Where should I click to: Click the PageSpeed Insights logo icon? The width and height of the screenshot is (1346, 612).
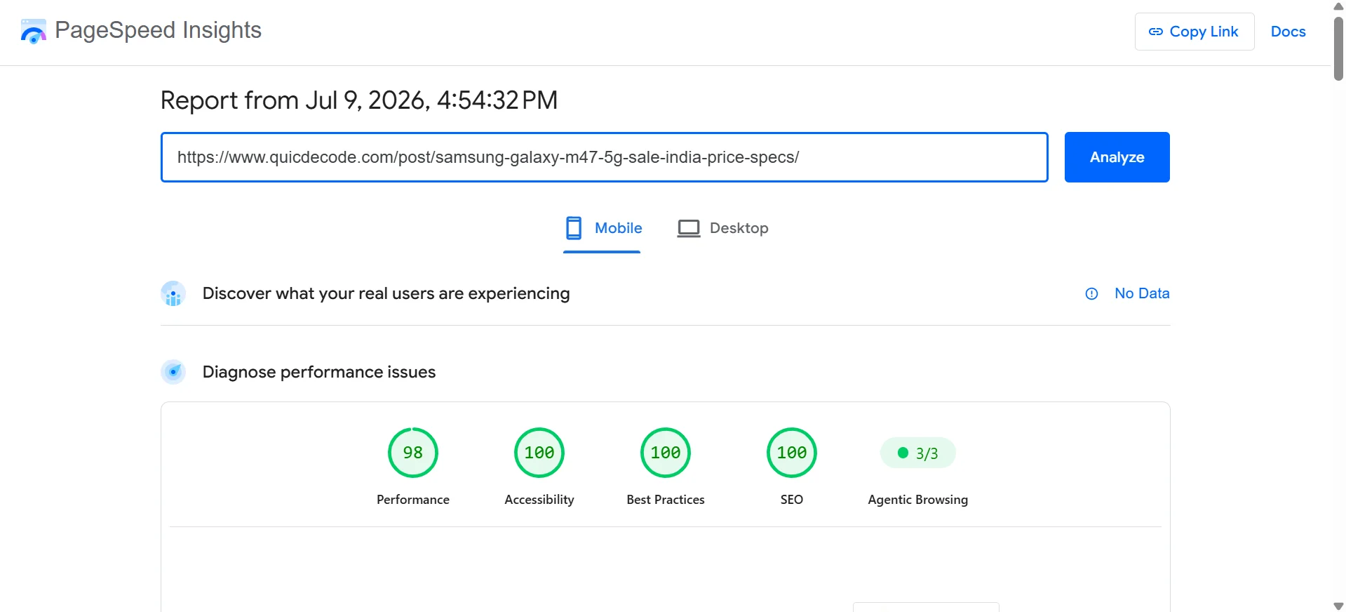tap(34, 31)
